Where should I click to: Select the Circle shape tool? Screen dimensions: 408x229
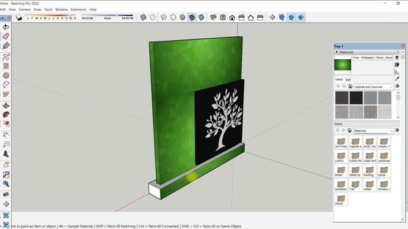click(6, 75)
